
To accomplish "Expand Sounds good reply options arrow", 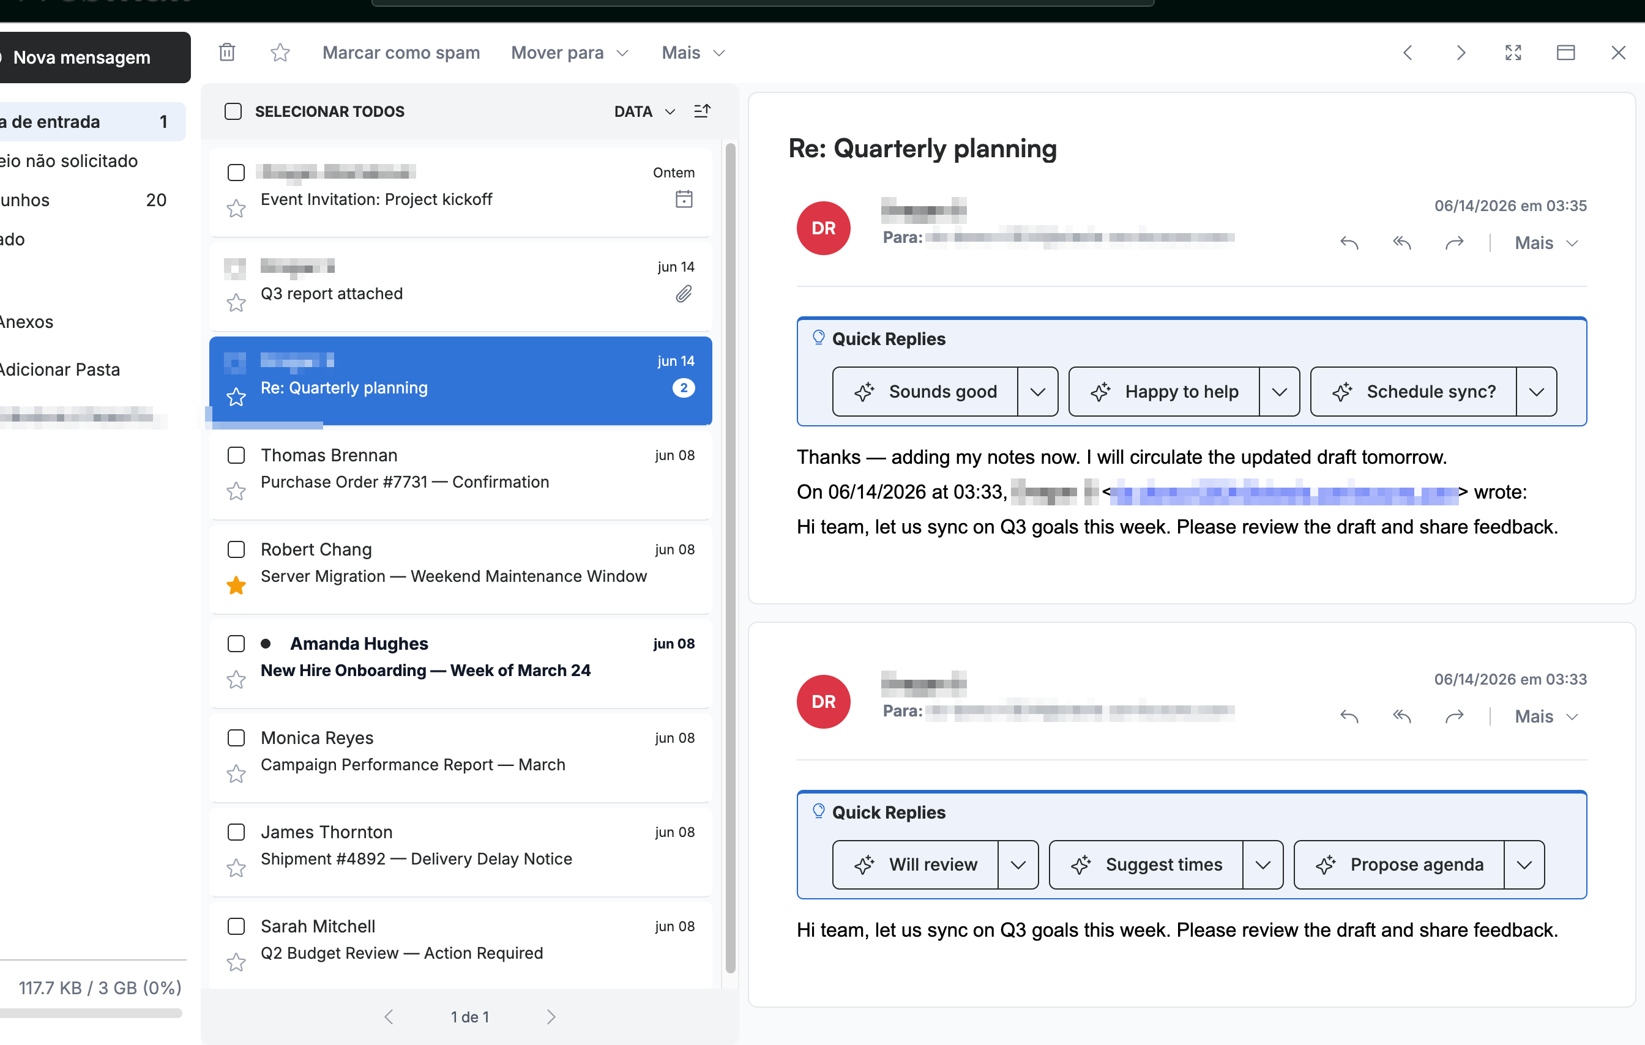I will [x=1037, y=392].
